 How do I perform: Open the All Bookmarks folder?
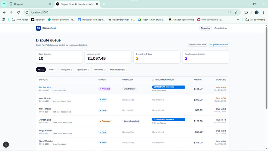click(x=255, y=20)
